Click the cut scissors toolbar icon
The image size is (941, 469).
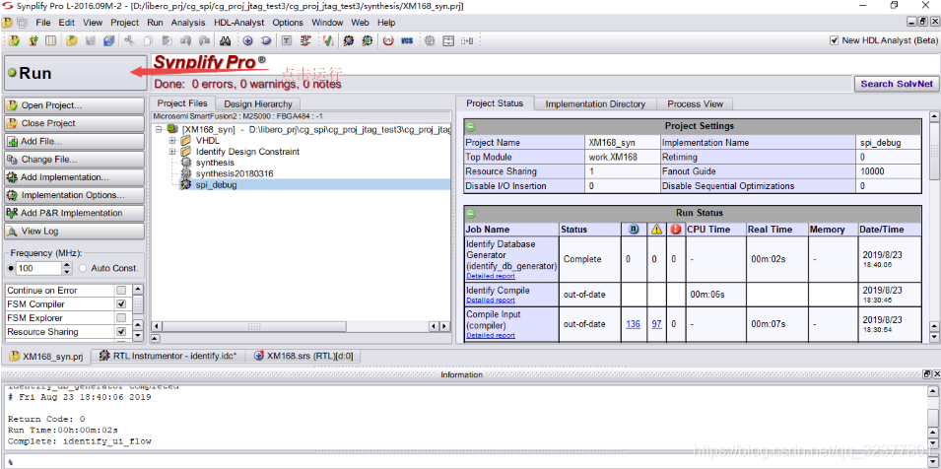pyautogui.click(x=130, y=40)
